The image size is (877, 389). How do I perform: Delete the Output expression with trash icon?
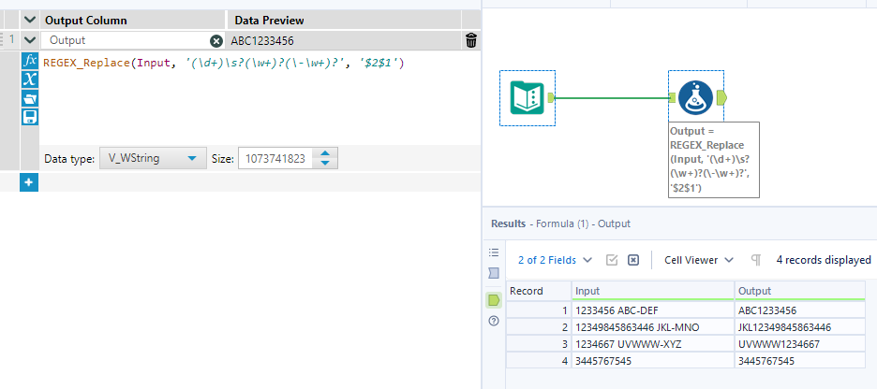coord(471,40)
